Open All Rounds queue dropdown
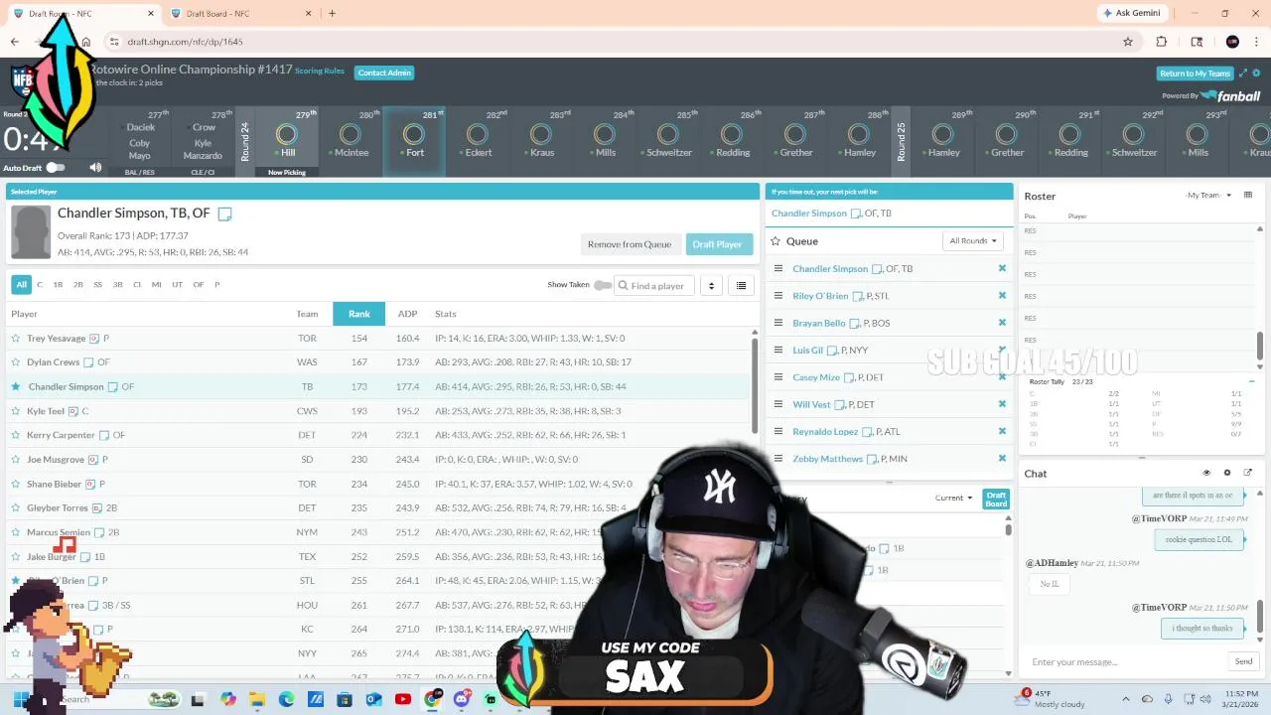 (973, 241)
